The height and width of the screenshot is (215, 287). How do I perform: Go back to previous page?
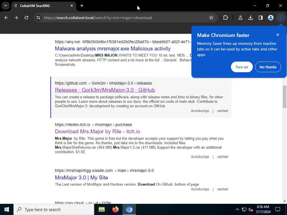[x=6, y=18]
